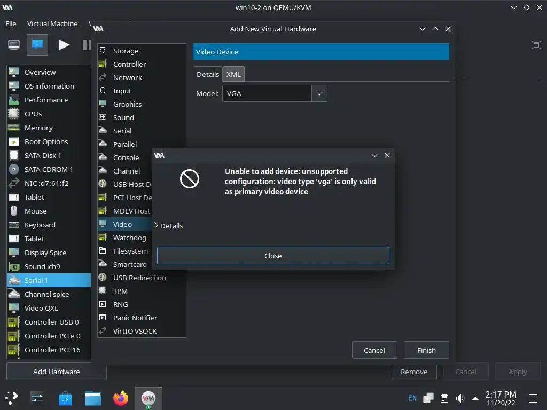The height and width of the screenshot is (410, 547).
Task: Select NIC :d7:61:f2 in the sidebar
Action: tap(49, 184)
